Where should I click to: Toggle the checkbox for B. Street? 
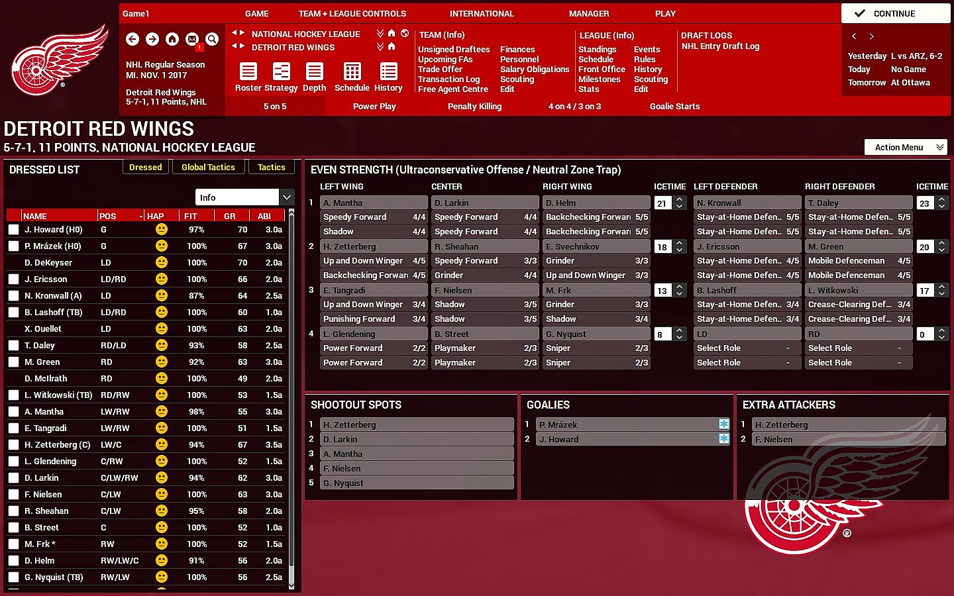click(x=13, y=527)
